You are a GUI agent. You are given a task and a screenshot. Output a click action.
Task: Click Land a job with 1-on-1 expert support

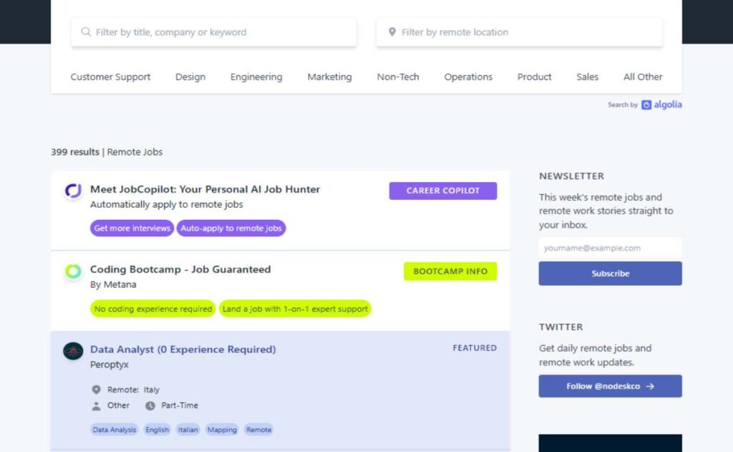tap(295, 309)
